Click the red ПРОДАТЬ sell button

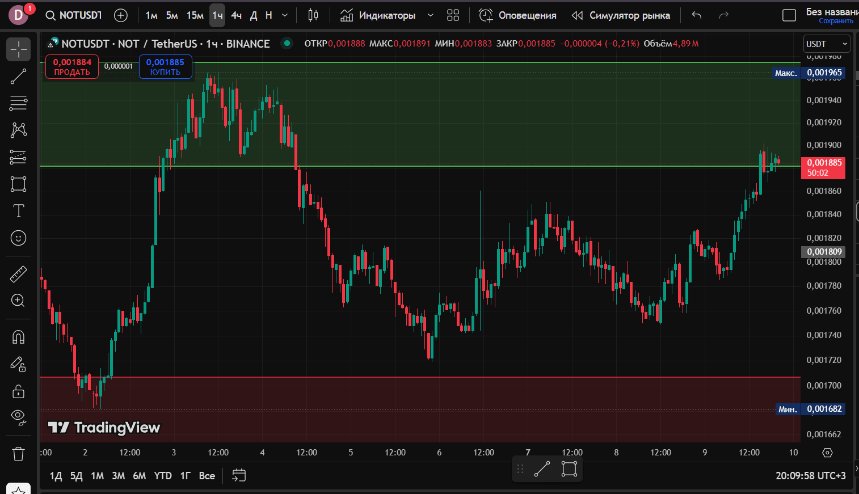coord(72,67)
